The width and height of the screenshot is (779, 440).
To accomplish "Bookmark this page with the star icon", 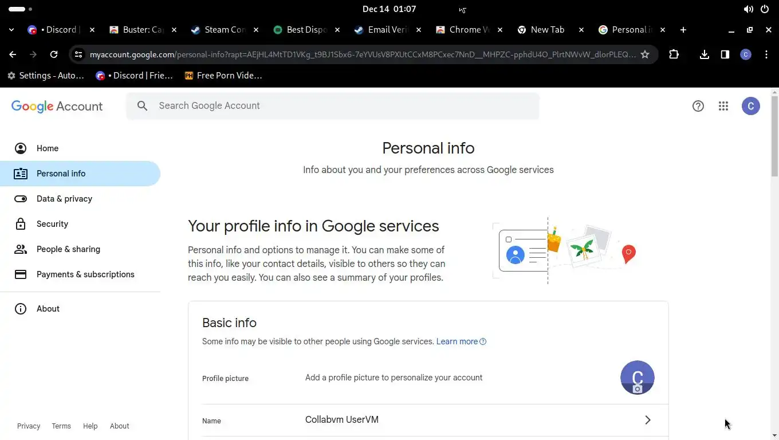I will coord(645,54).
